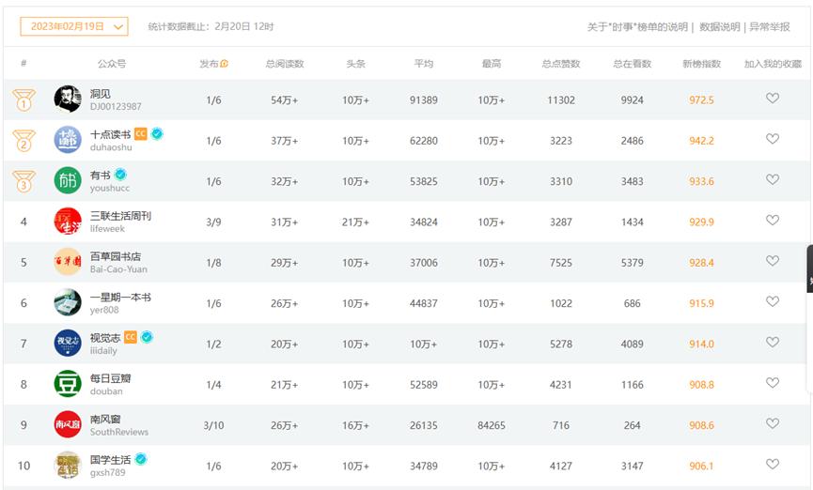This screenshot has height=490, width=813.
Task: Add 有书 to favorites via heart
Action: [x=773, y=179]
